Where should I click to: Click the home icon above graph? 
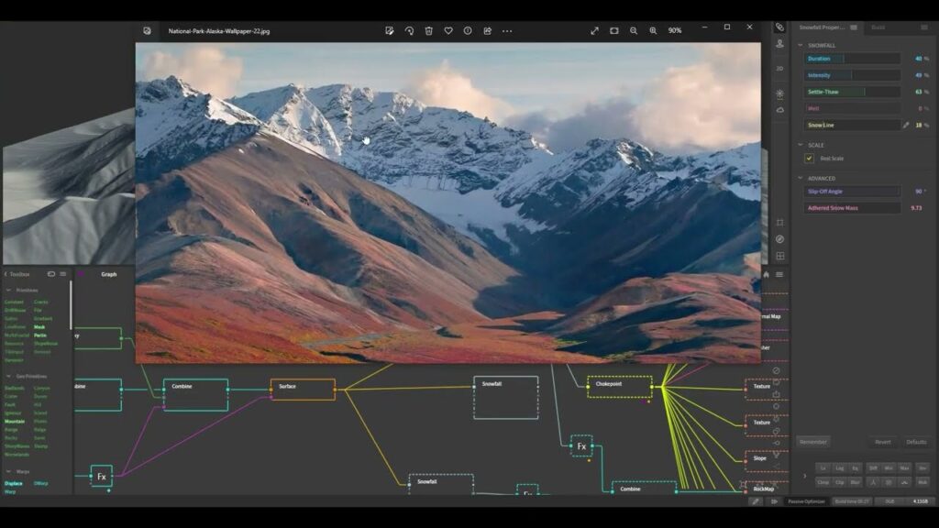[766, 274]
